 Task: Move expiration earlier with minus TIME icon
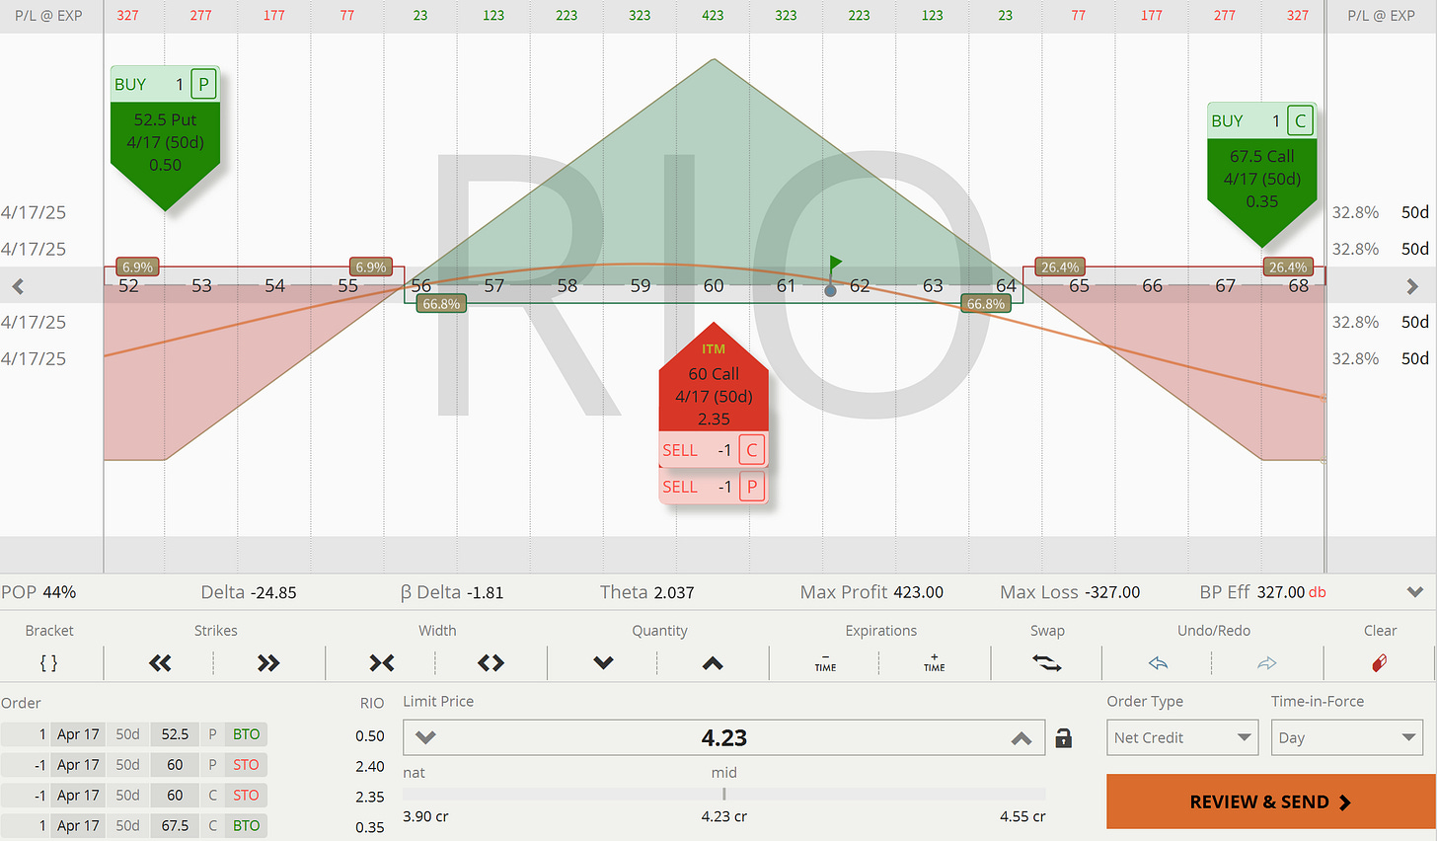[x=826, y=663]
